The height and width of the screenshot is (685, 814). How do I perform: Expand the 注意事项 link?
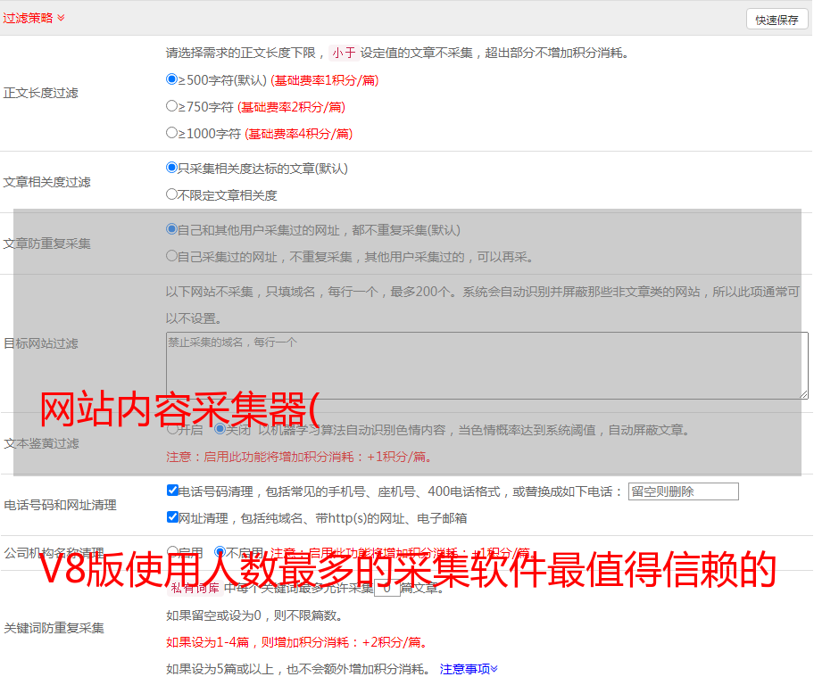click(x=469, y=669)
